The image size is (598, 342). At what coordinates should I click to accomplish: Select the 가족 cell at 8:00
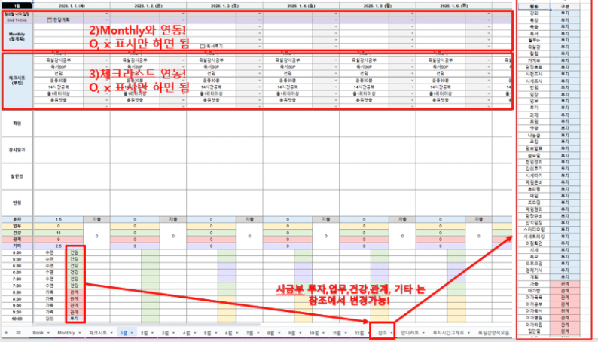tap(50, 292)
